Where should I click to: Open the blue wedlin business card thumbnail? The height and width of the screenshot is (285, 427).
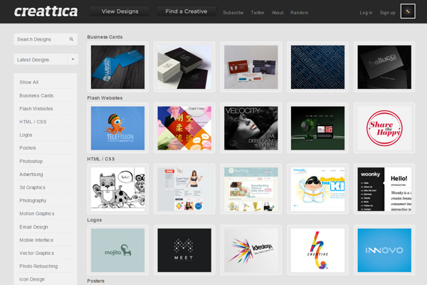click(117, 67)
